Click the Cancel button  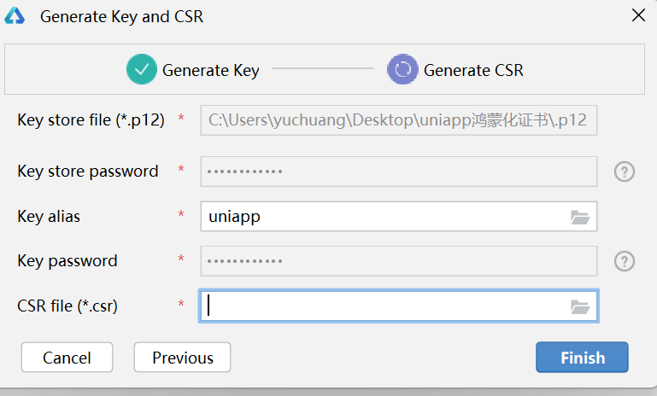(67, 357)
